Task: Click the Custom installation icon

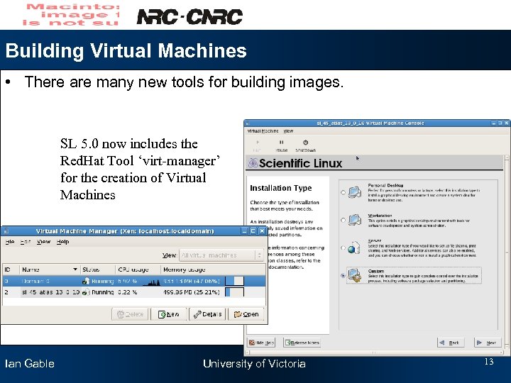Action: 355,275
